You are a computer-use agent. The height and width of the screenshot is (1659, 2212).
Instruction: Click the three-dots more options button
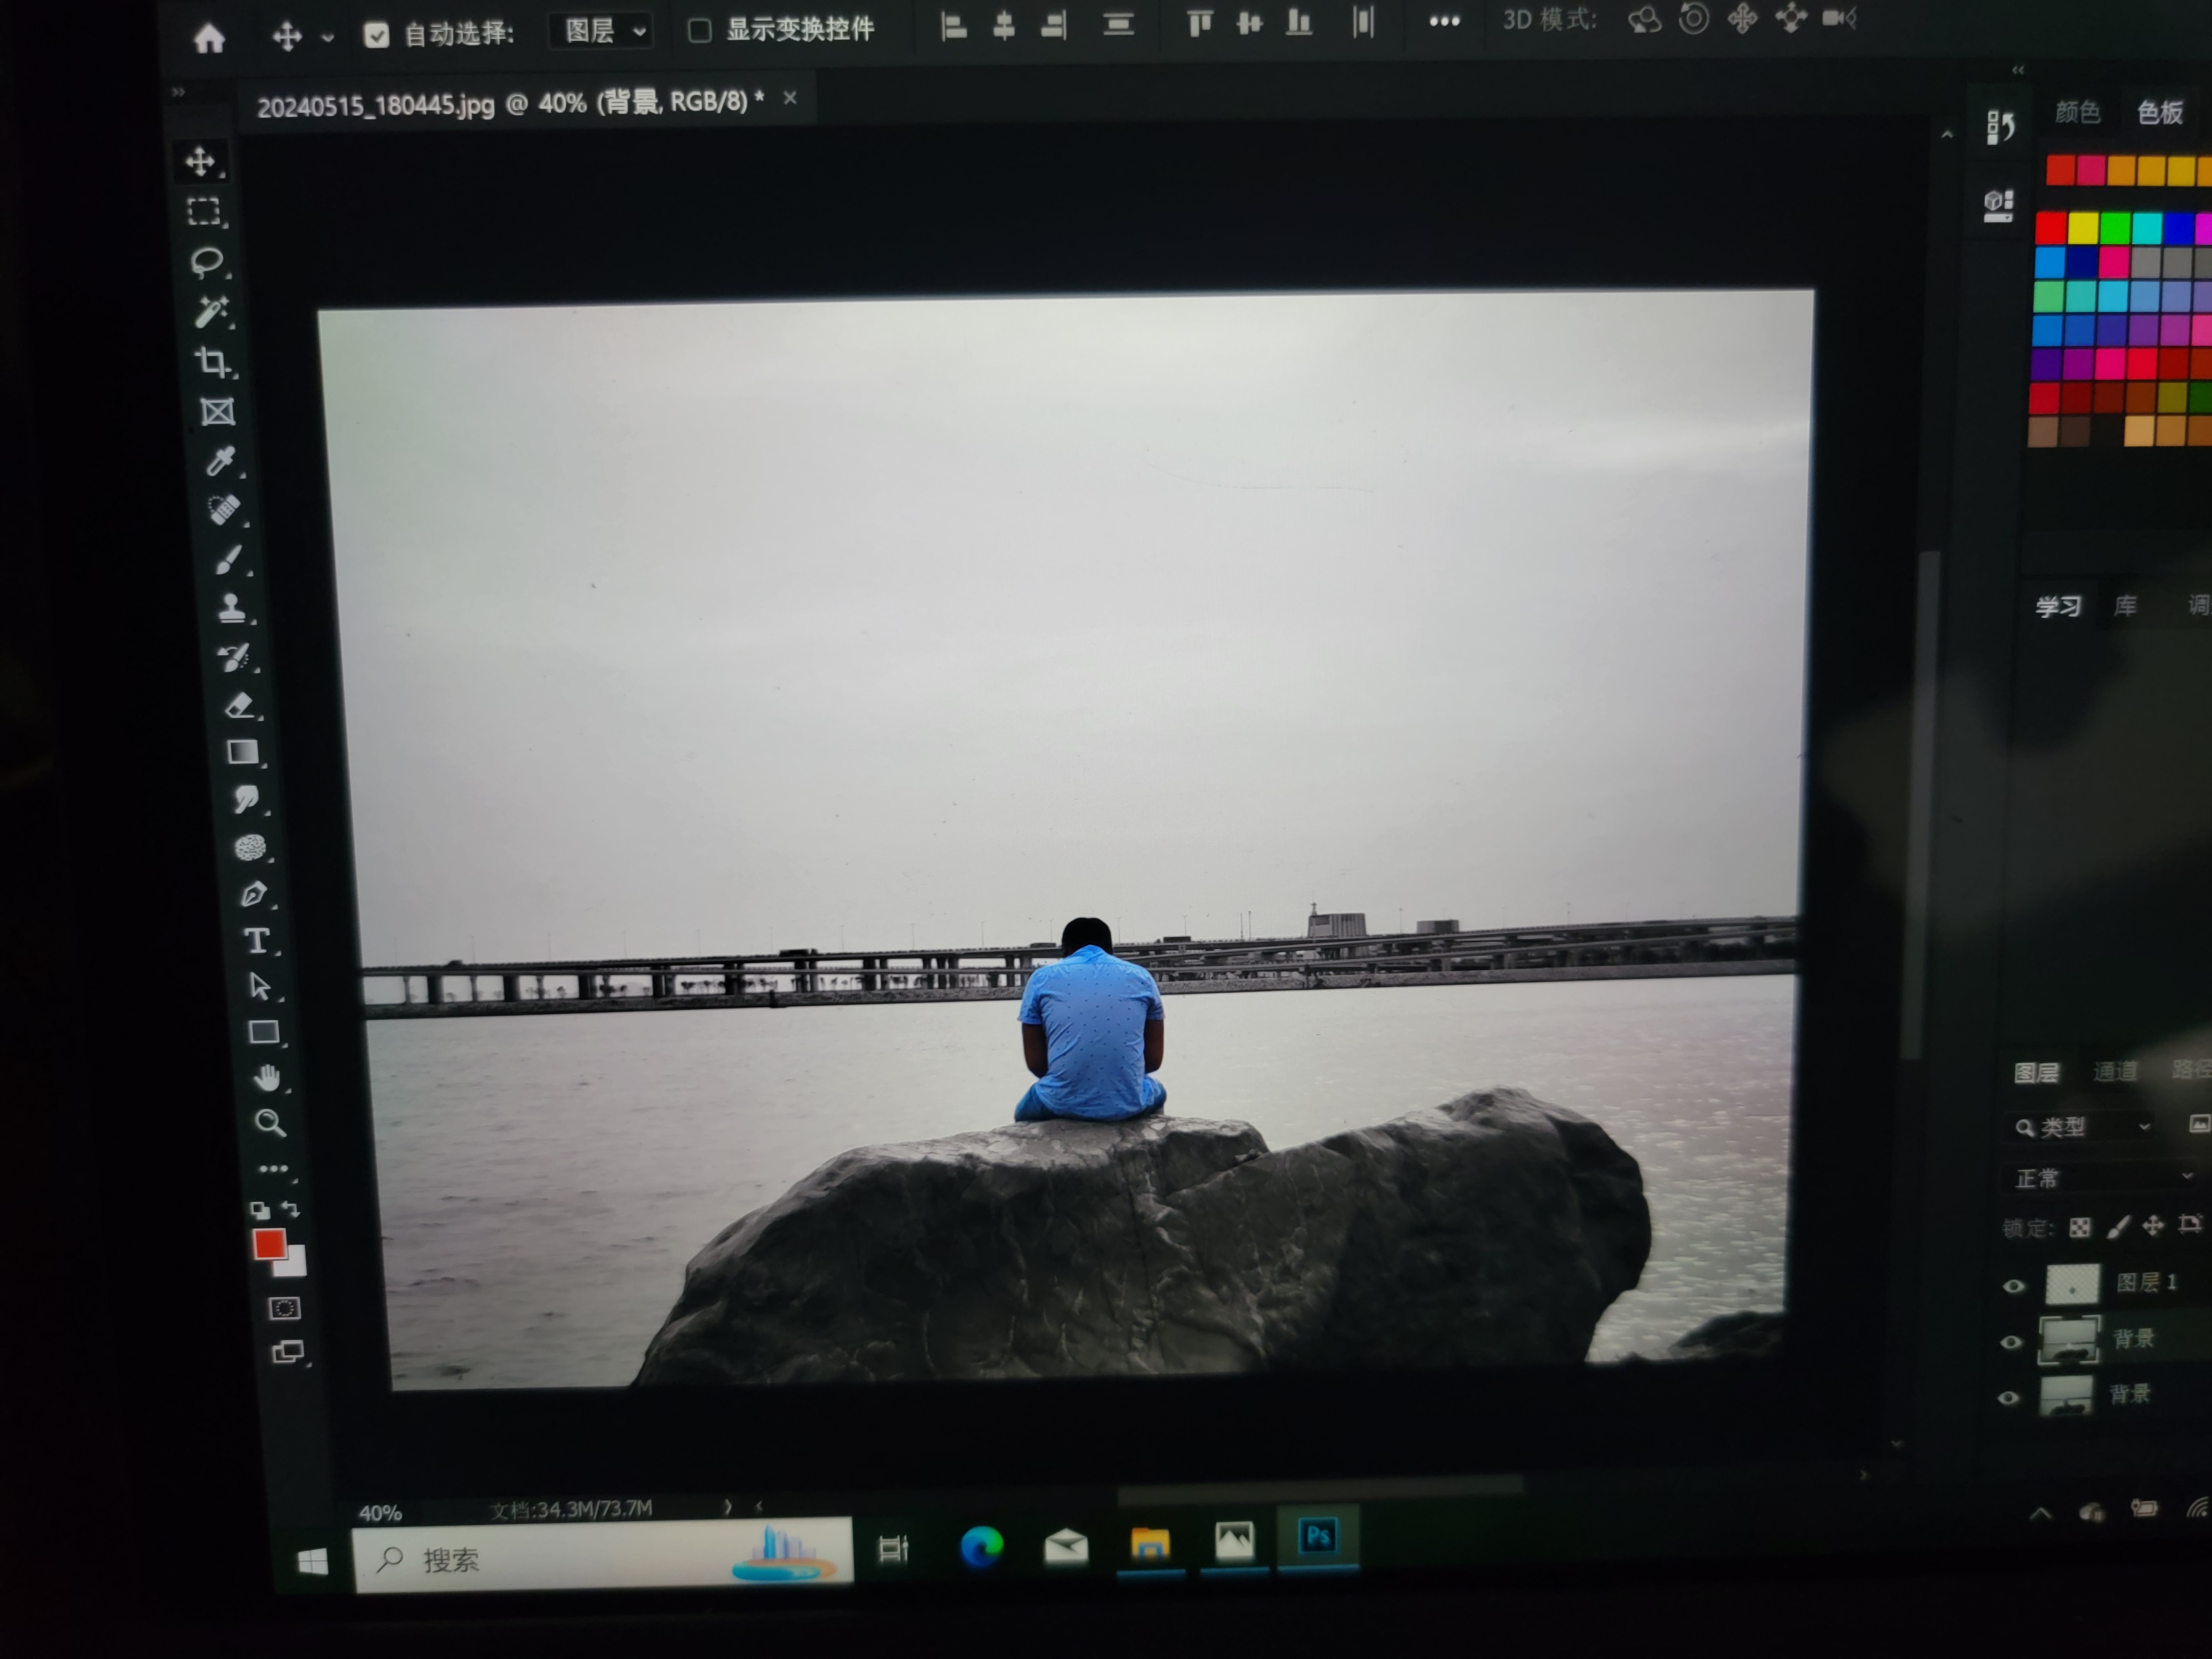tap(1444, 21)
